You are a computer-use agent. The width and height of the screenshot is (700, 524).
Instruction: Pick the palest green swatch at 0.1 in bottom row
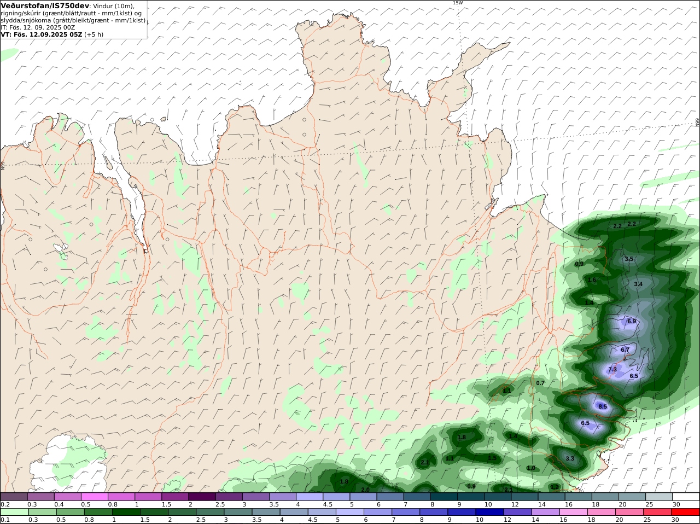[x=14, y=512]
